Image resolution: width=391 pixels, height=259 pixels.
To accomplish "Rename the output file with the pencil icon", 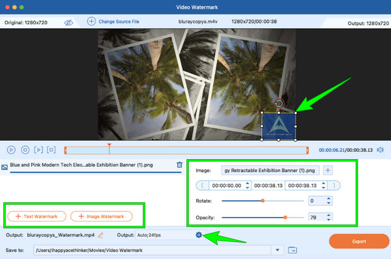I will tap(101, 235).
